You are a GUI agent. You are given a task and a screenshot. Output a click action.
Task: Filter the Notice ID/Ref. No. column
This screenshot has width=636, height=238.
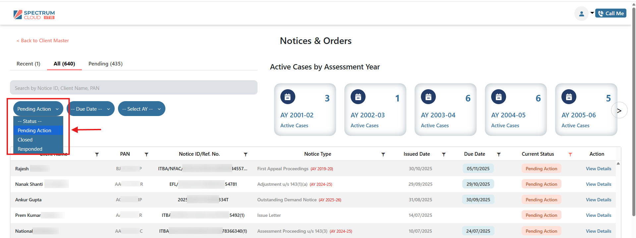tap(246, 154)
